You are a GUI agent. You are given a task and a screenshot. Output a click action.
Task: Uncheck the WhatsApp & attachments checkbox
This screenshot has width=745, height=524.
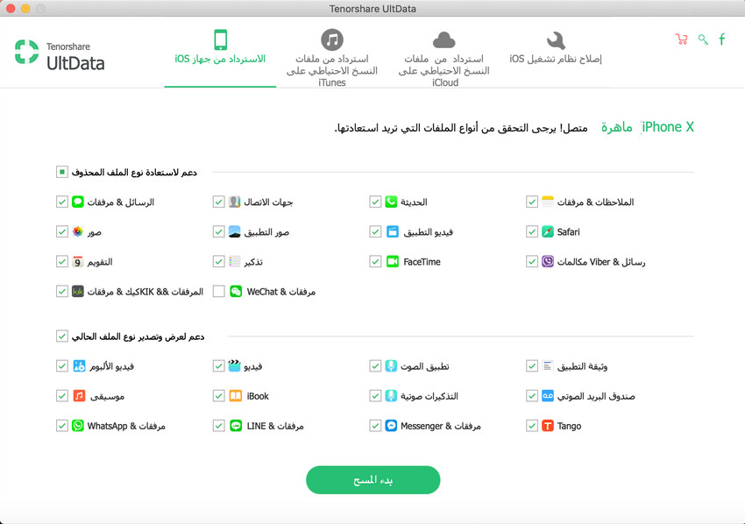click(x=62, y=426)
